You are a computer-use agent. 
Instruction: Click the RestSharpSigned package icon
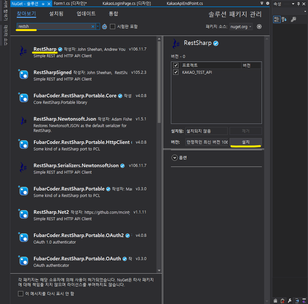tap(24, 74)
